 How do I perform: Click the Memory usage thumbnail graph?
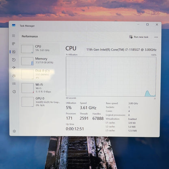pos(27,61)
